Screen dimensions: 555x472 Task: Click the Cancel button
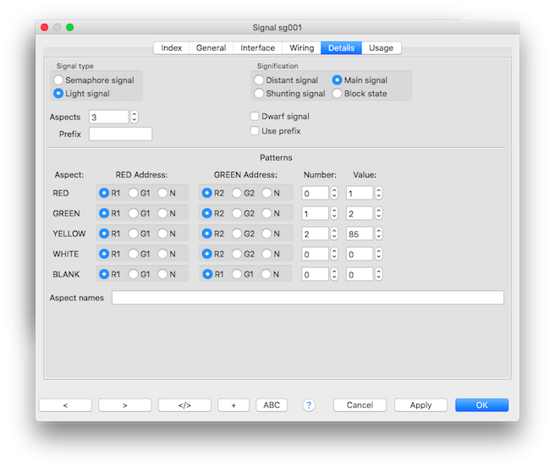360,405
